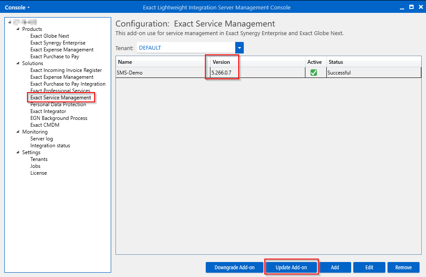Click the Add button
This screenshot has height=277, width=426.
coord(335,267)
